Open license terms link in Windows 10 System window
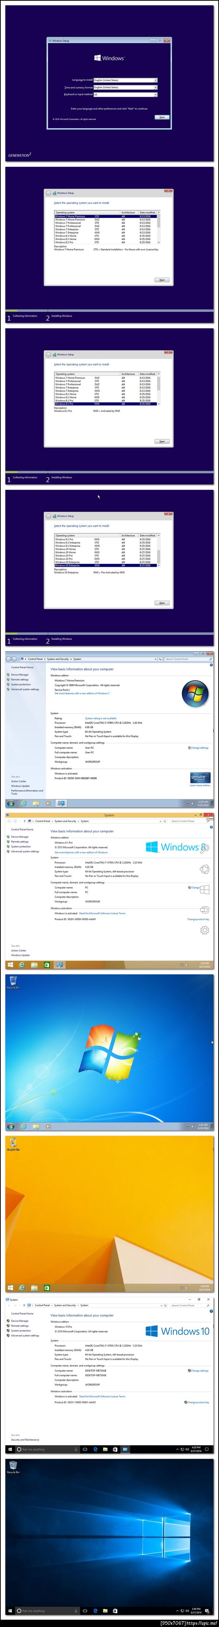219x1627 pixels. pos(102,1397)
